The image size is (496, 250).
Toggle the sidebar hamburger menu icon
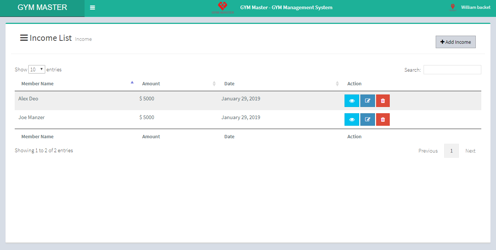(x=92, y=8)
